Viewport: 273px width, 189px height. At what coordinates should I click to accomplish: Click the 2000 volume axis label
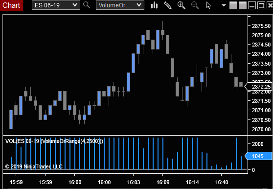click(x=258, y=144)
